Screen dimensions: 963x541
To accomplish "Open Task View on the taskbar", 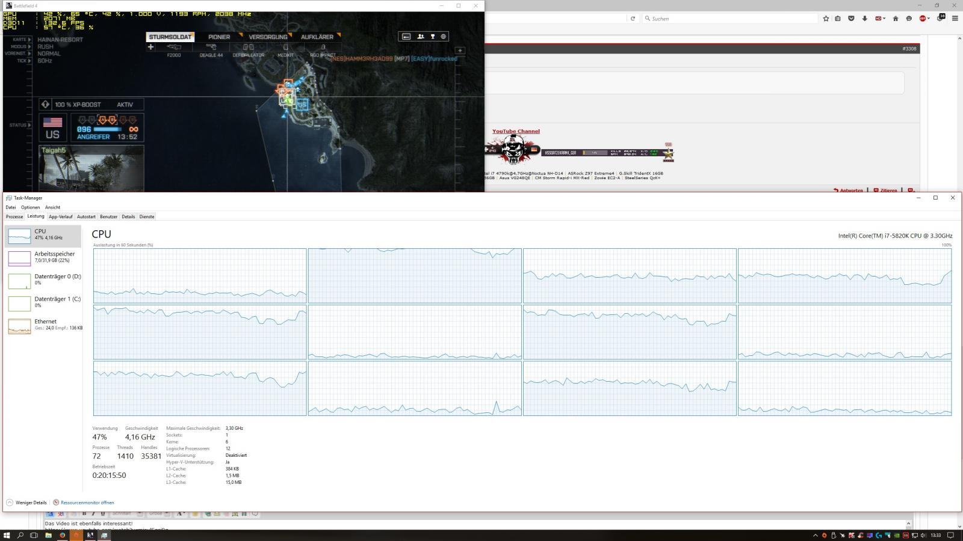I will [x=34, y=535].
